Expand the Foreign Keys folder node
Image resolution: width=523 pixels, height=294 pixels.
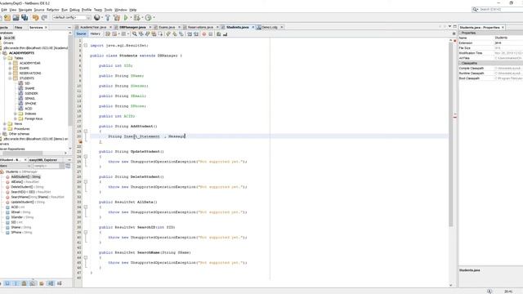(x=15, y=118)
